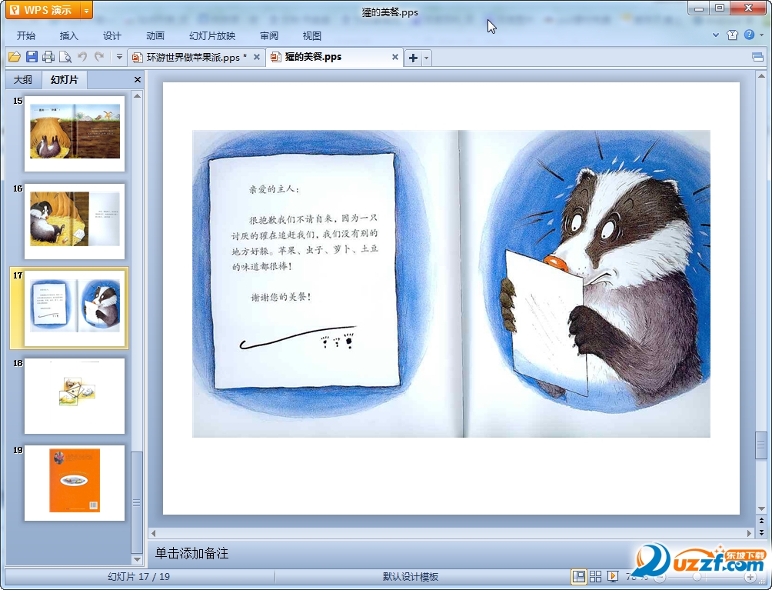Click the thumbnail pane scrollbar thumb
Screen dimensions: 772x590
point(137,502)
